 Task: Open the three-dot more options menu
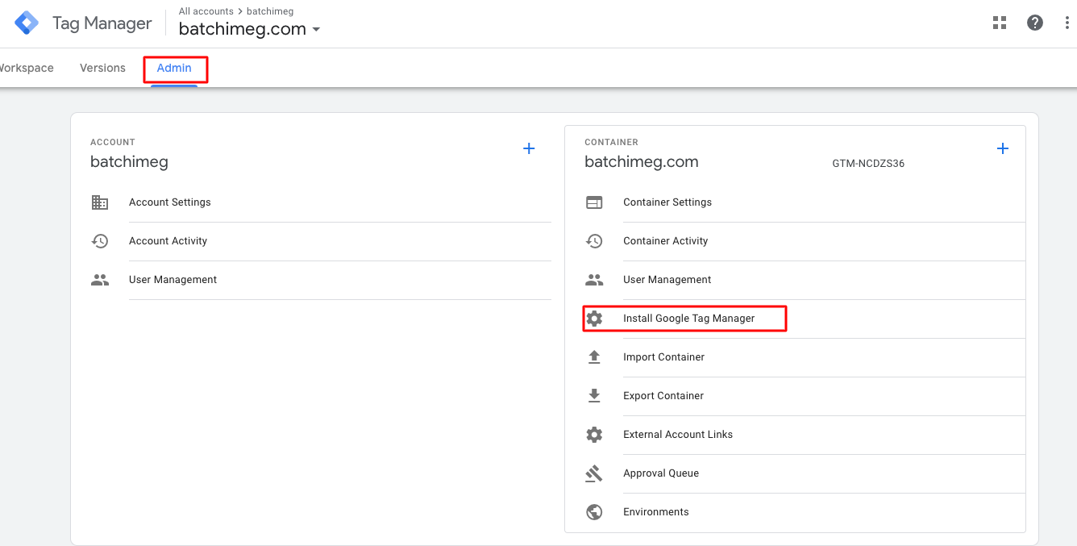point(1067,23)
